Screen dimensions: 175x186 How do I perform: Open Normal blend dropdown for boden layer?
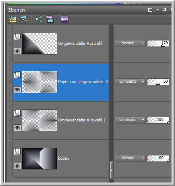click(130, 158)
